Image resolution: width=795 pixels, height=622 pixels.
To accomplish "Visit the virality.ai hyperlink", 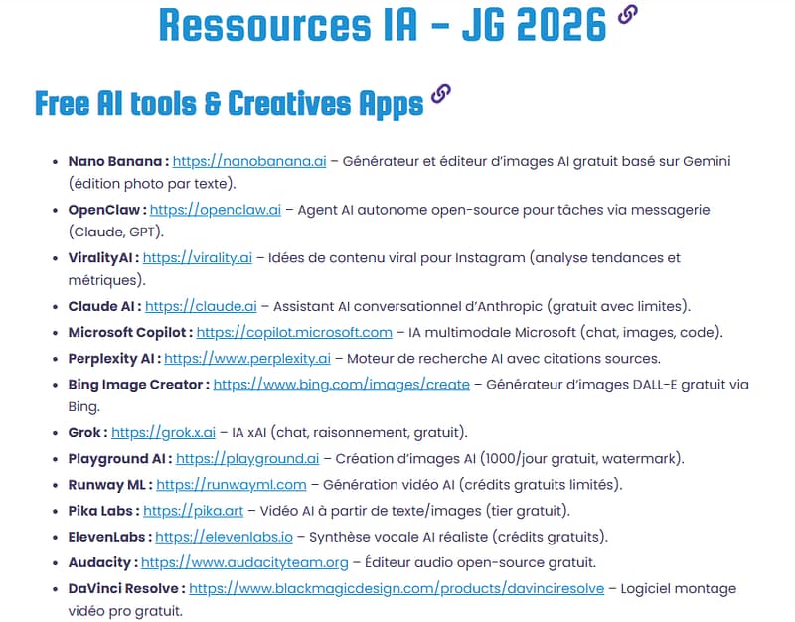I will (197, 258).
